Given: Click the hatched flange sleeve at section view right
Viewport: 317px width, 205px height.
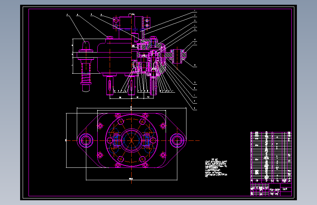Looking at the screenshot, I should pos(177,56).
